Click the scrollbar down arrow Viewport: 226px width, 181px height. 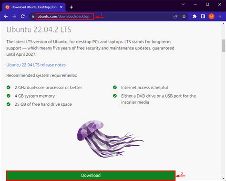(x=224, y=179)
